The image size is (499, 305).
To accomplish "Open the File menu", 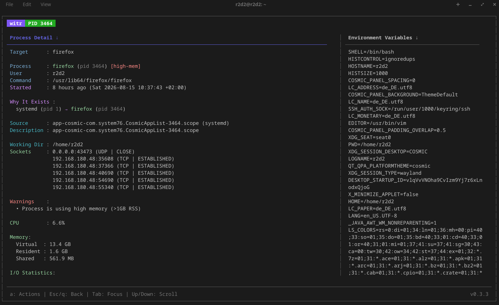I will pyautogui.click(x=9, y=4).
